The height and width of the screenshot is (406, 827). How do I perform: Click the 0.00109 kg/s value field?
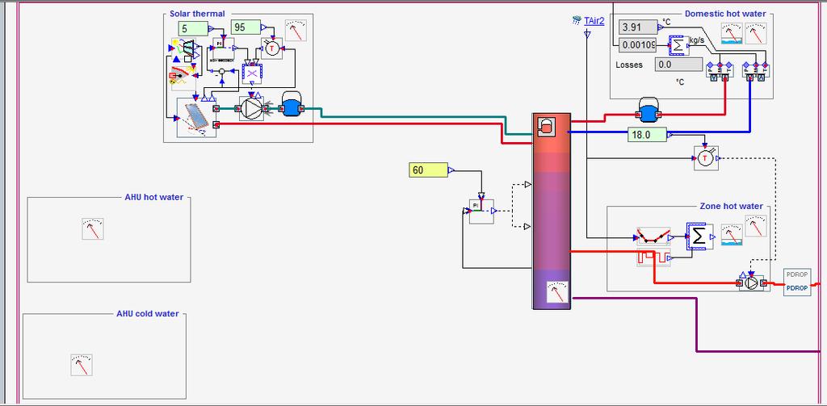(x=638, y=45)
